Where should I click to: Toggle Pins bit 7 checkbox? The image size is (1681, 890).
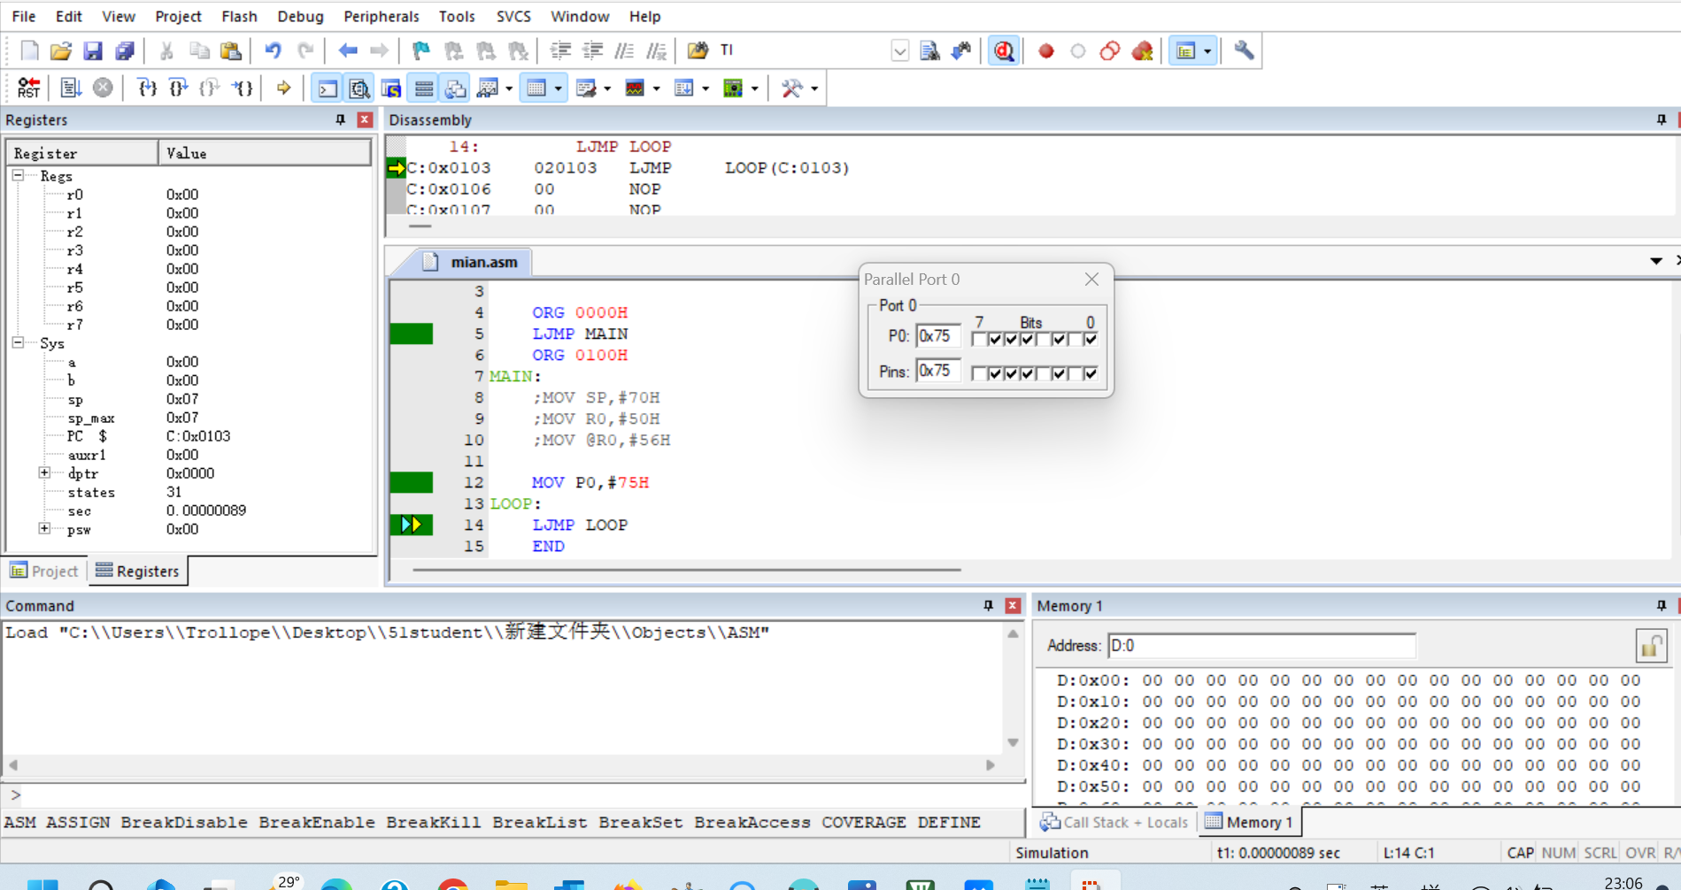coord(979,373)
